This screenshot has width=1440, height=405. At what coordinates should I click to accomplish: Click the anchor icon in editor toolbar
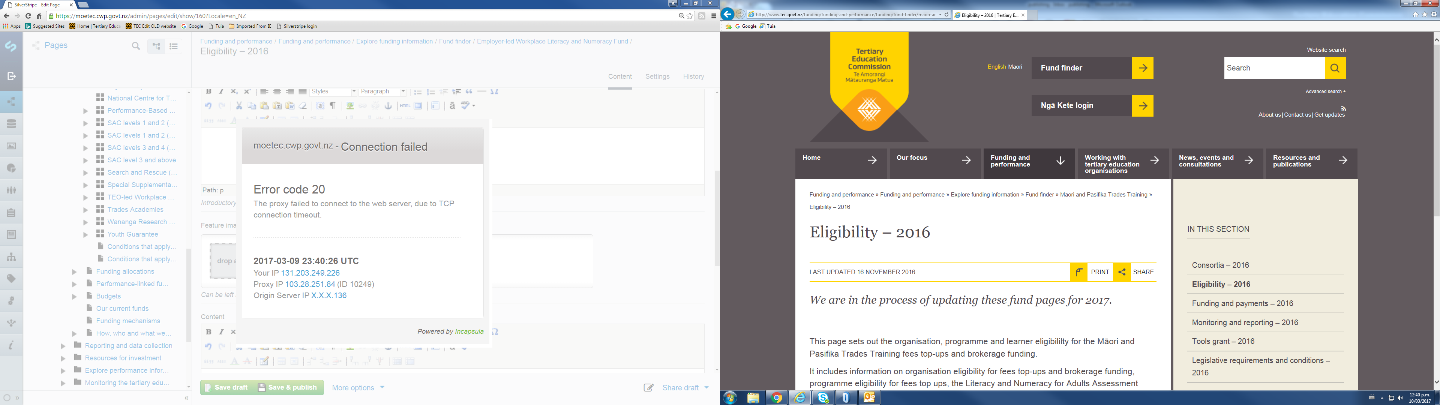coord(388,106)
